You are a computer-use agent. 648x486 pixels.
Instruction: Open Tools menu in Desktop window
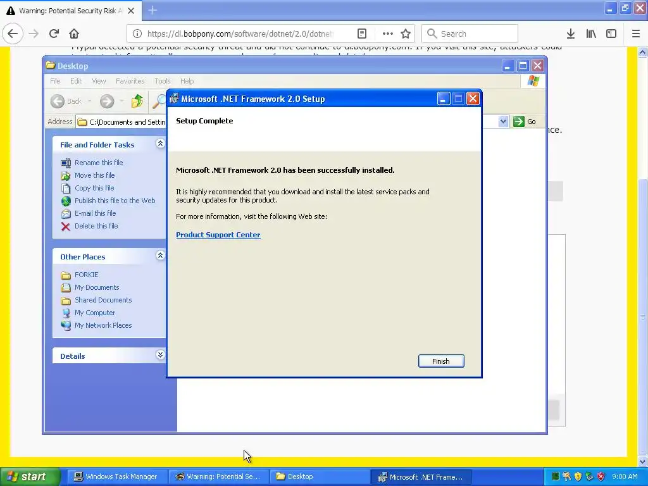163,81
